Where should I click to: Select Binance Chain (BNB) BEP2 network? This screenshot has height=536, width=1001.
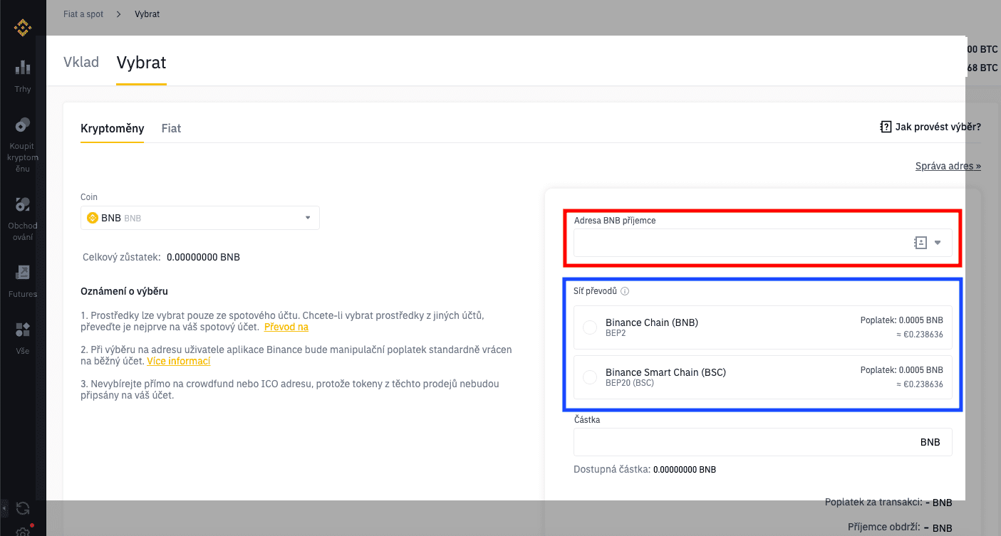[x=762, y=327]
